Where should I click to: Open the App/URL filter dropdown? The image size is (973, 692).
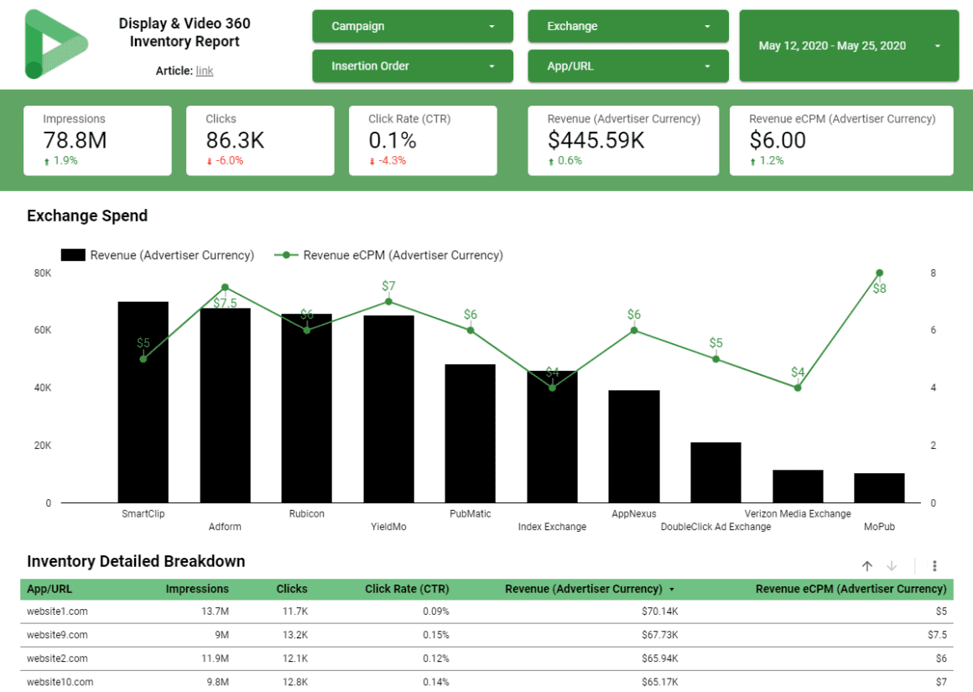point(627,65)
